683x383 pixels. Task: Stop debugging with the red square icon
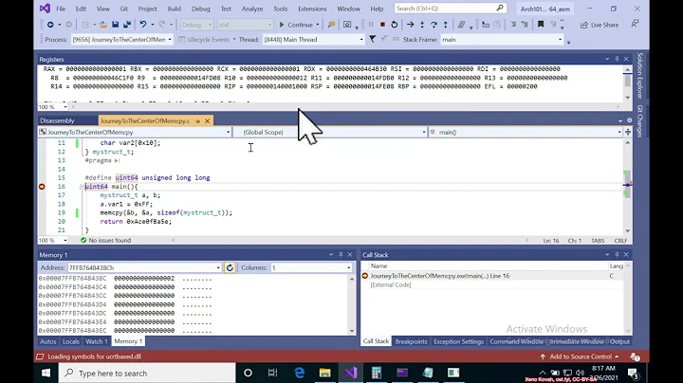(x=382, y=25)
